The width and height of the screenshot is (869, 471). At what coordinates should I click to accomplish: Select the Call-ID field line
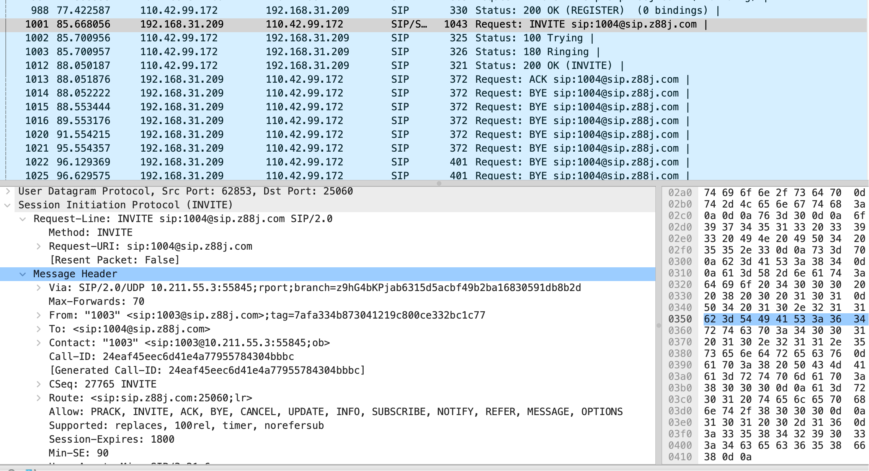[x=171, y=357]
